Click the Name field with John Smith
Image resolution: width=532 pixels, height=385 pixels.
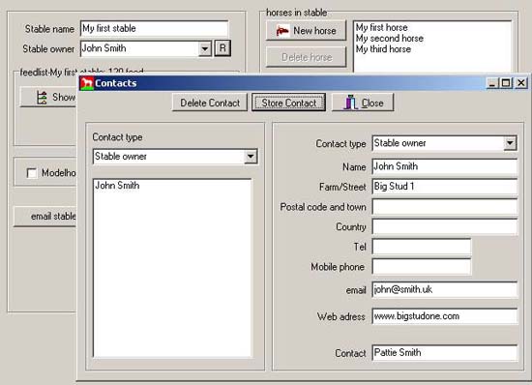[x=445, y=166]
